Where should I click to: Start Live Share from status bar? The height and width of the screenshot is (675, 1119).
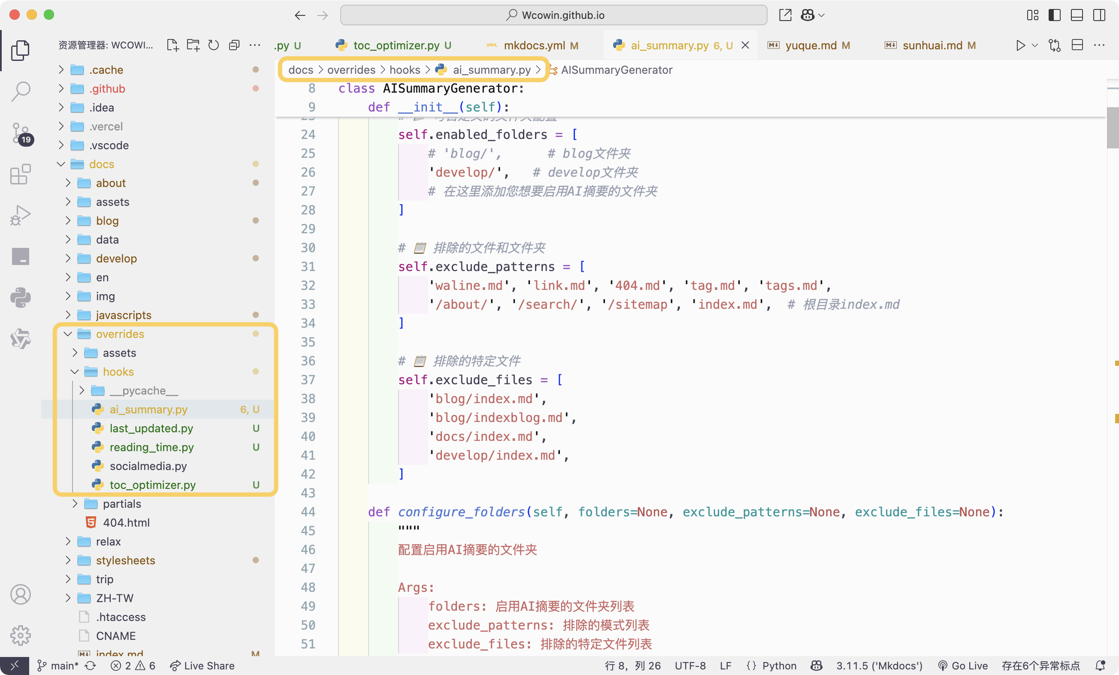tap(202, 666)
